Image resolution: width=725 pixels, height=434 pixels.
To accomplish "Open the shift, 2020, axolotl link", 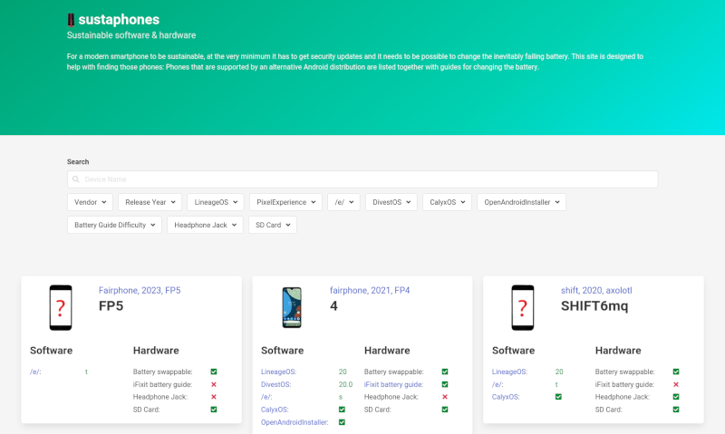I will (596, 290).
